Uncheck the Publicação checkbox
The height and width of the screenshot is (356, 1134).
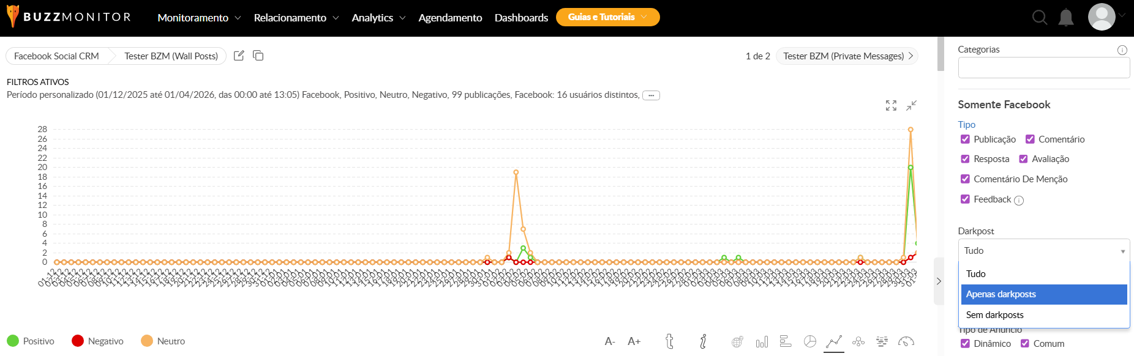click(x=965, y=139)
